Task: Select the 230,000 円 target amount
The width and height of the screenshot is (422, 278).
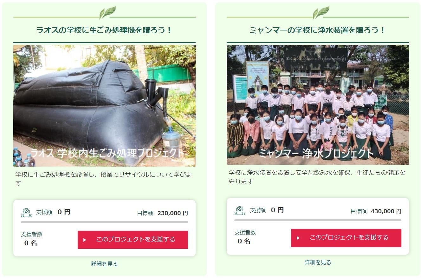Action: tap(173, 213)
